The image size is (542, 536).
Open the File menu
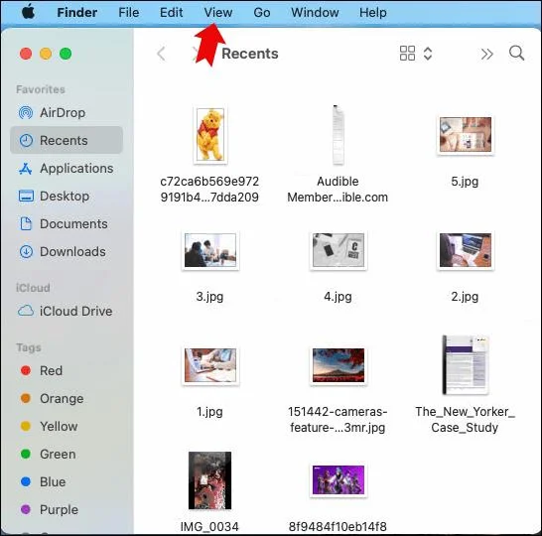point(129,13)
